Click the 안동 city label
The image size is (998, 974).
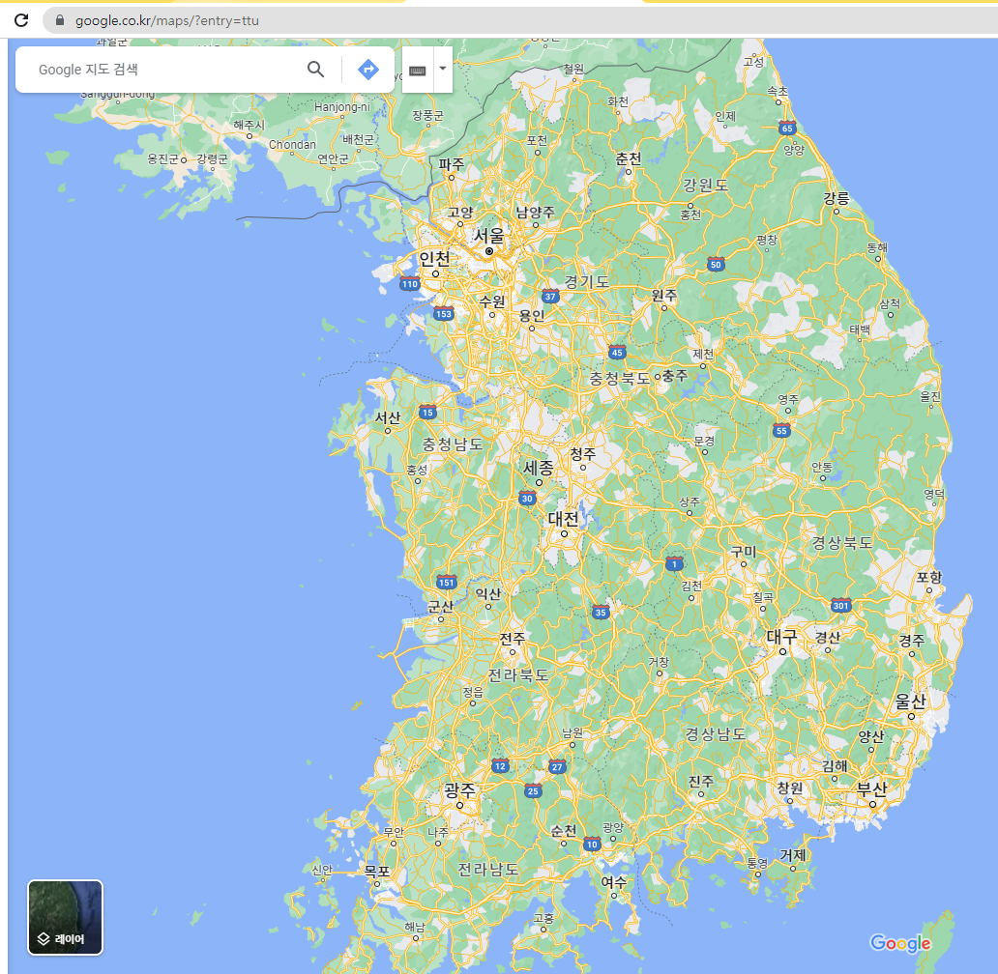coord(822,467)
